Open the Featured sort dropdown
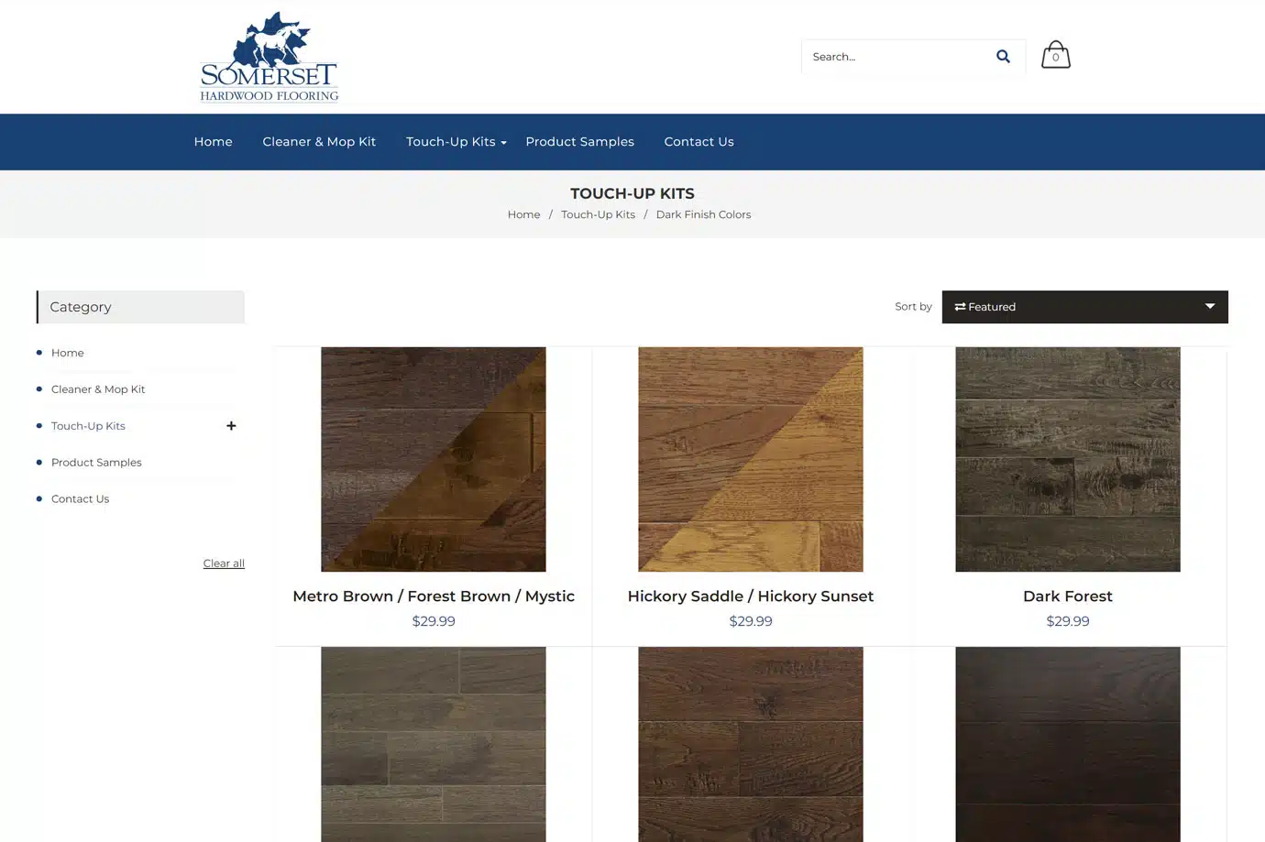The height and width of the screenshot is (842, 1265). click(x=1084, y=306)
